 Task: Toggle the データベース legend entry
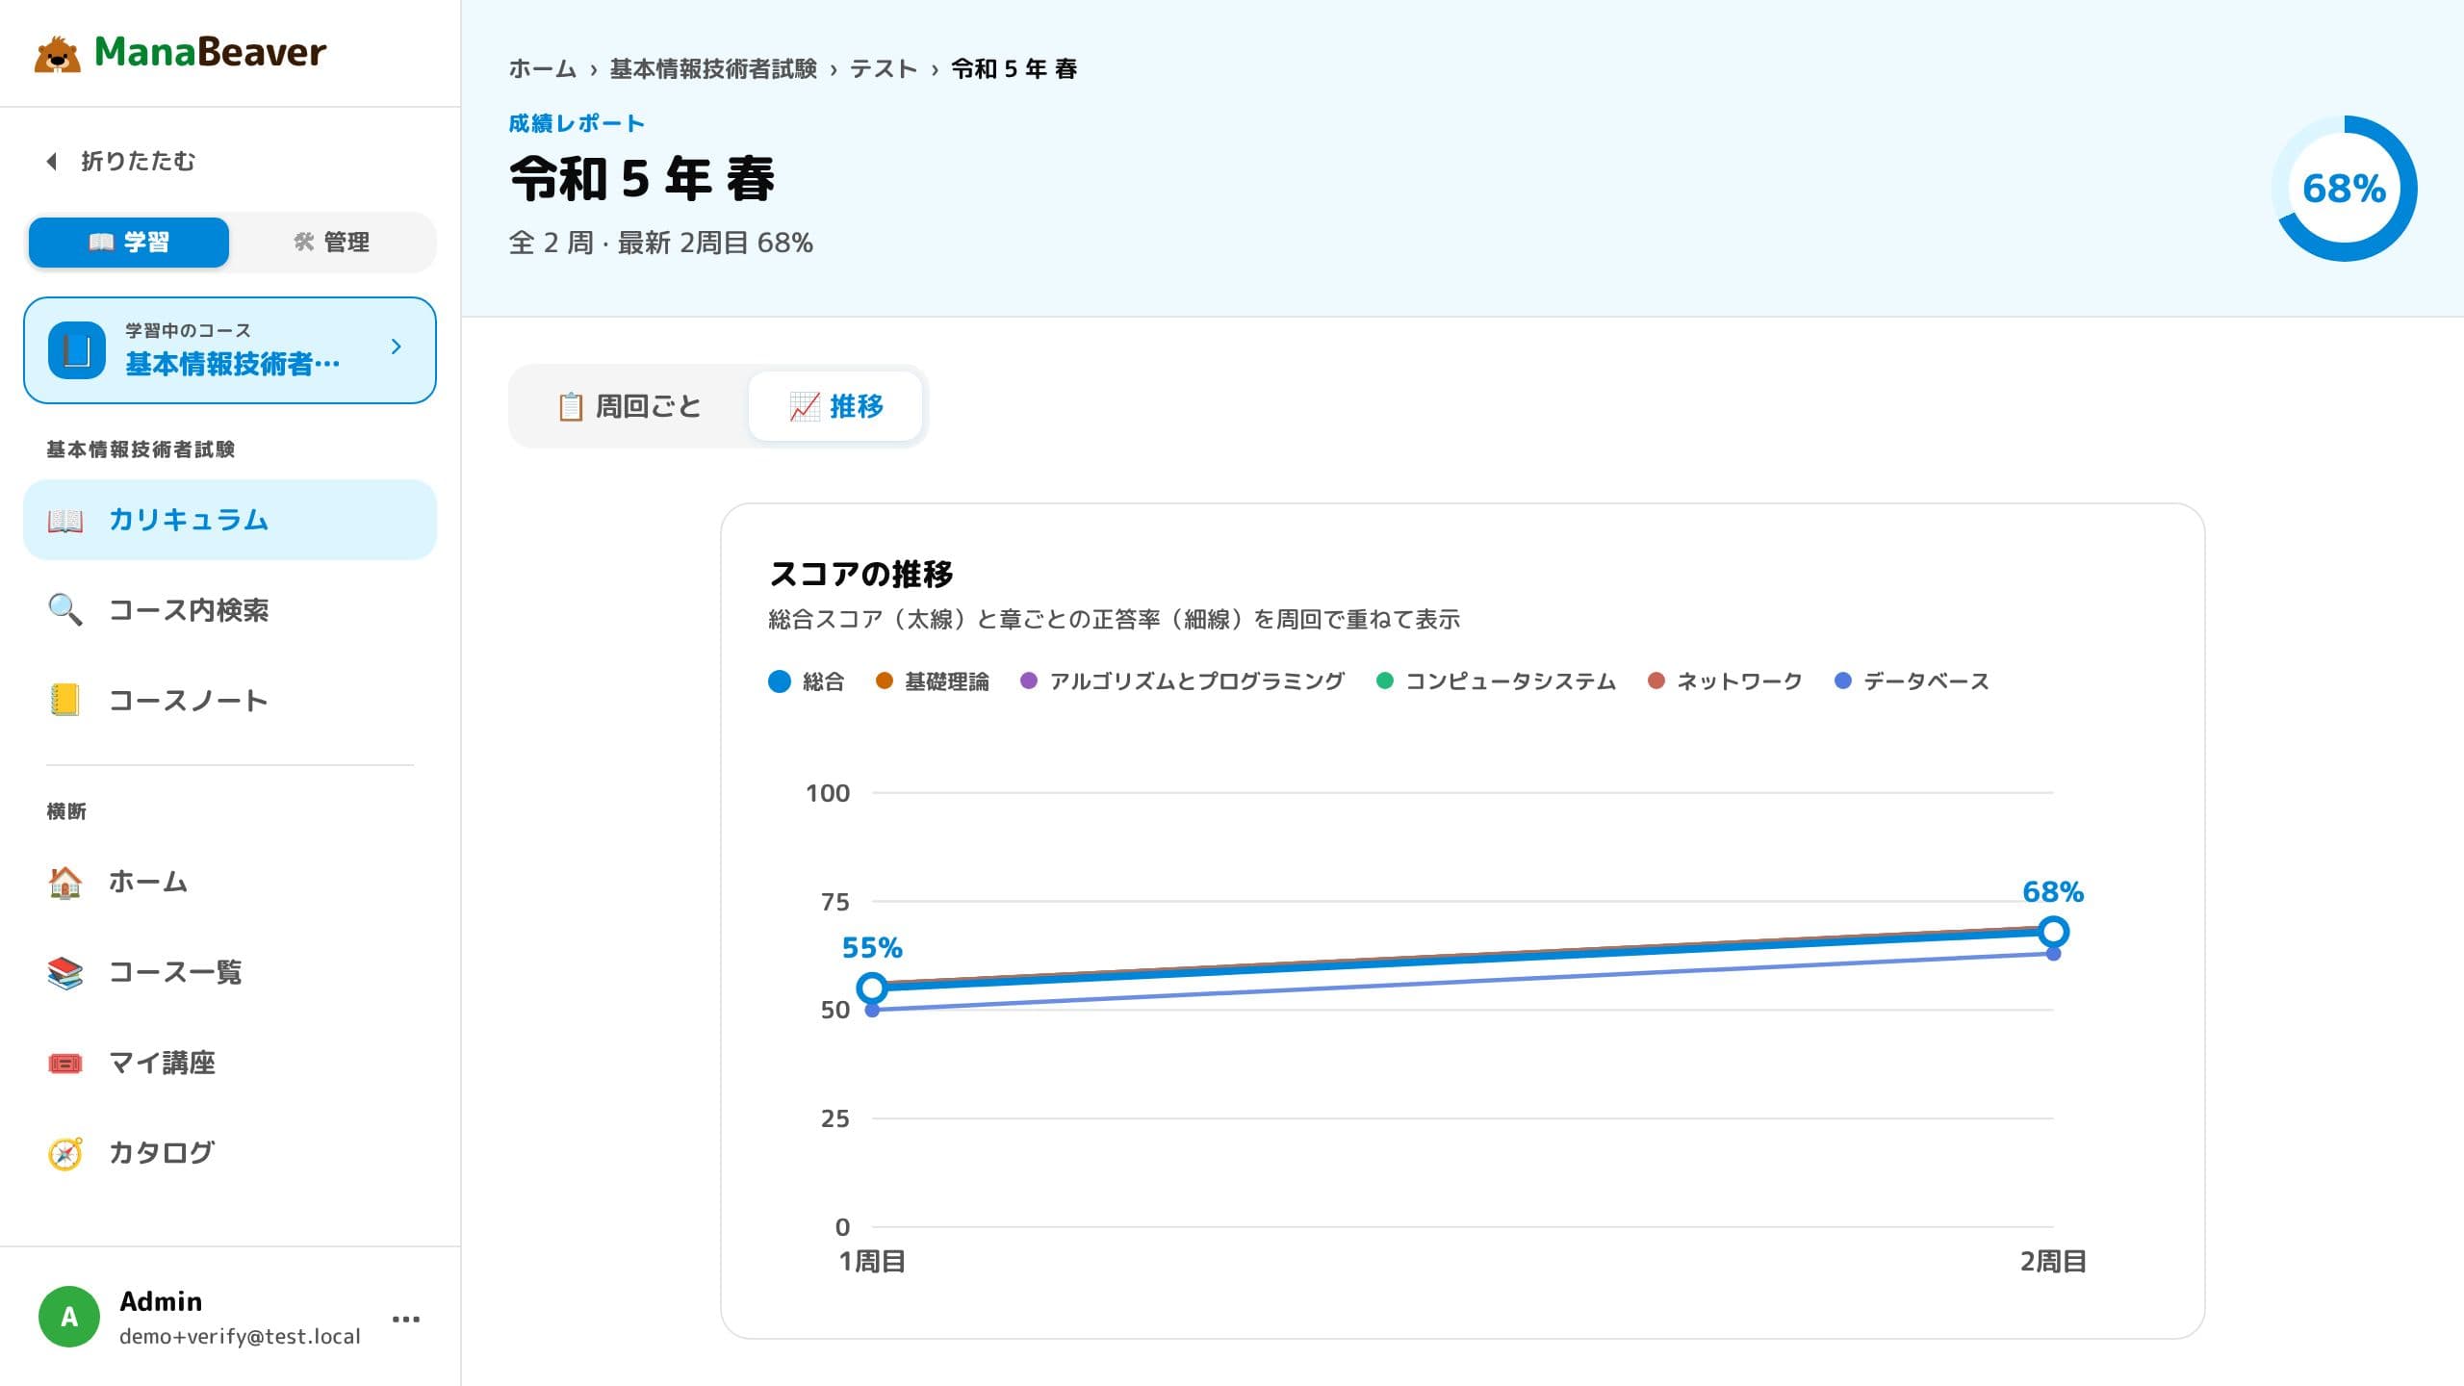[1912, 681]
